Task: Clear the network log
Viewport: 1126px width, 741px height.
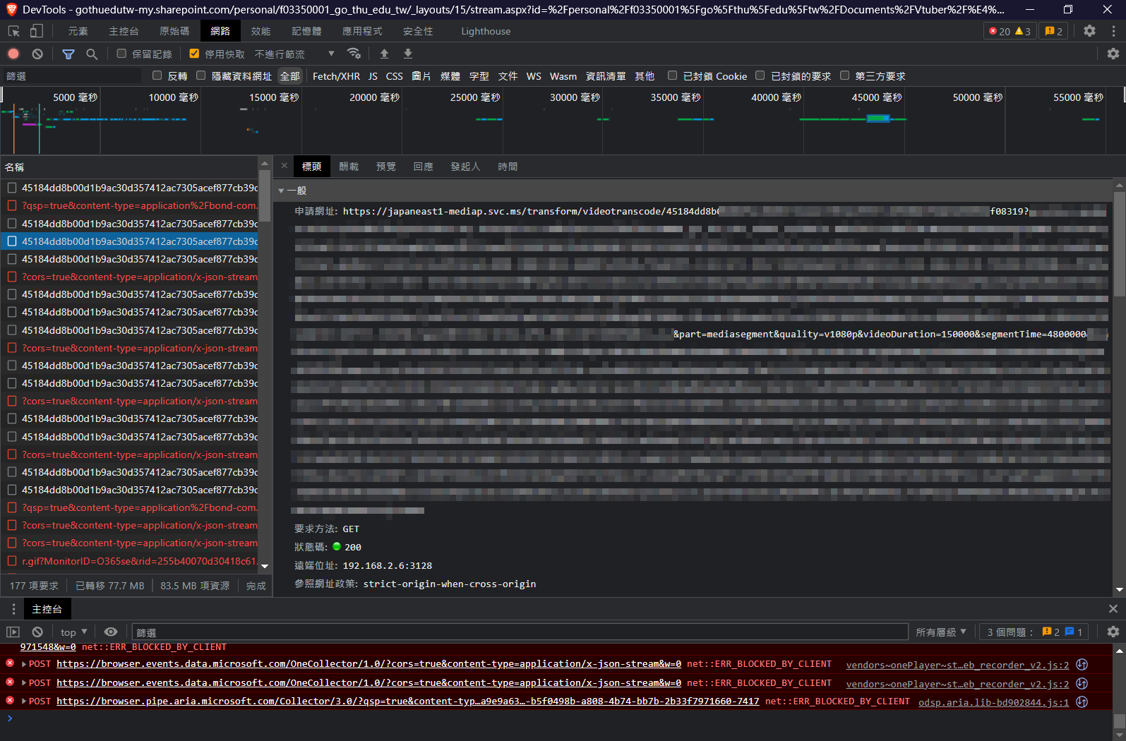Action: (x=37, y=54)
